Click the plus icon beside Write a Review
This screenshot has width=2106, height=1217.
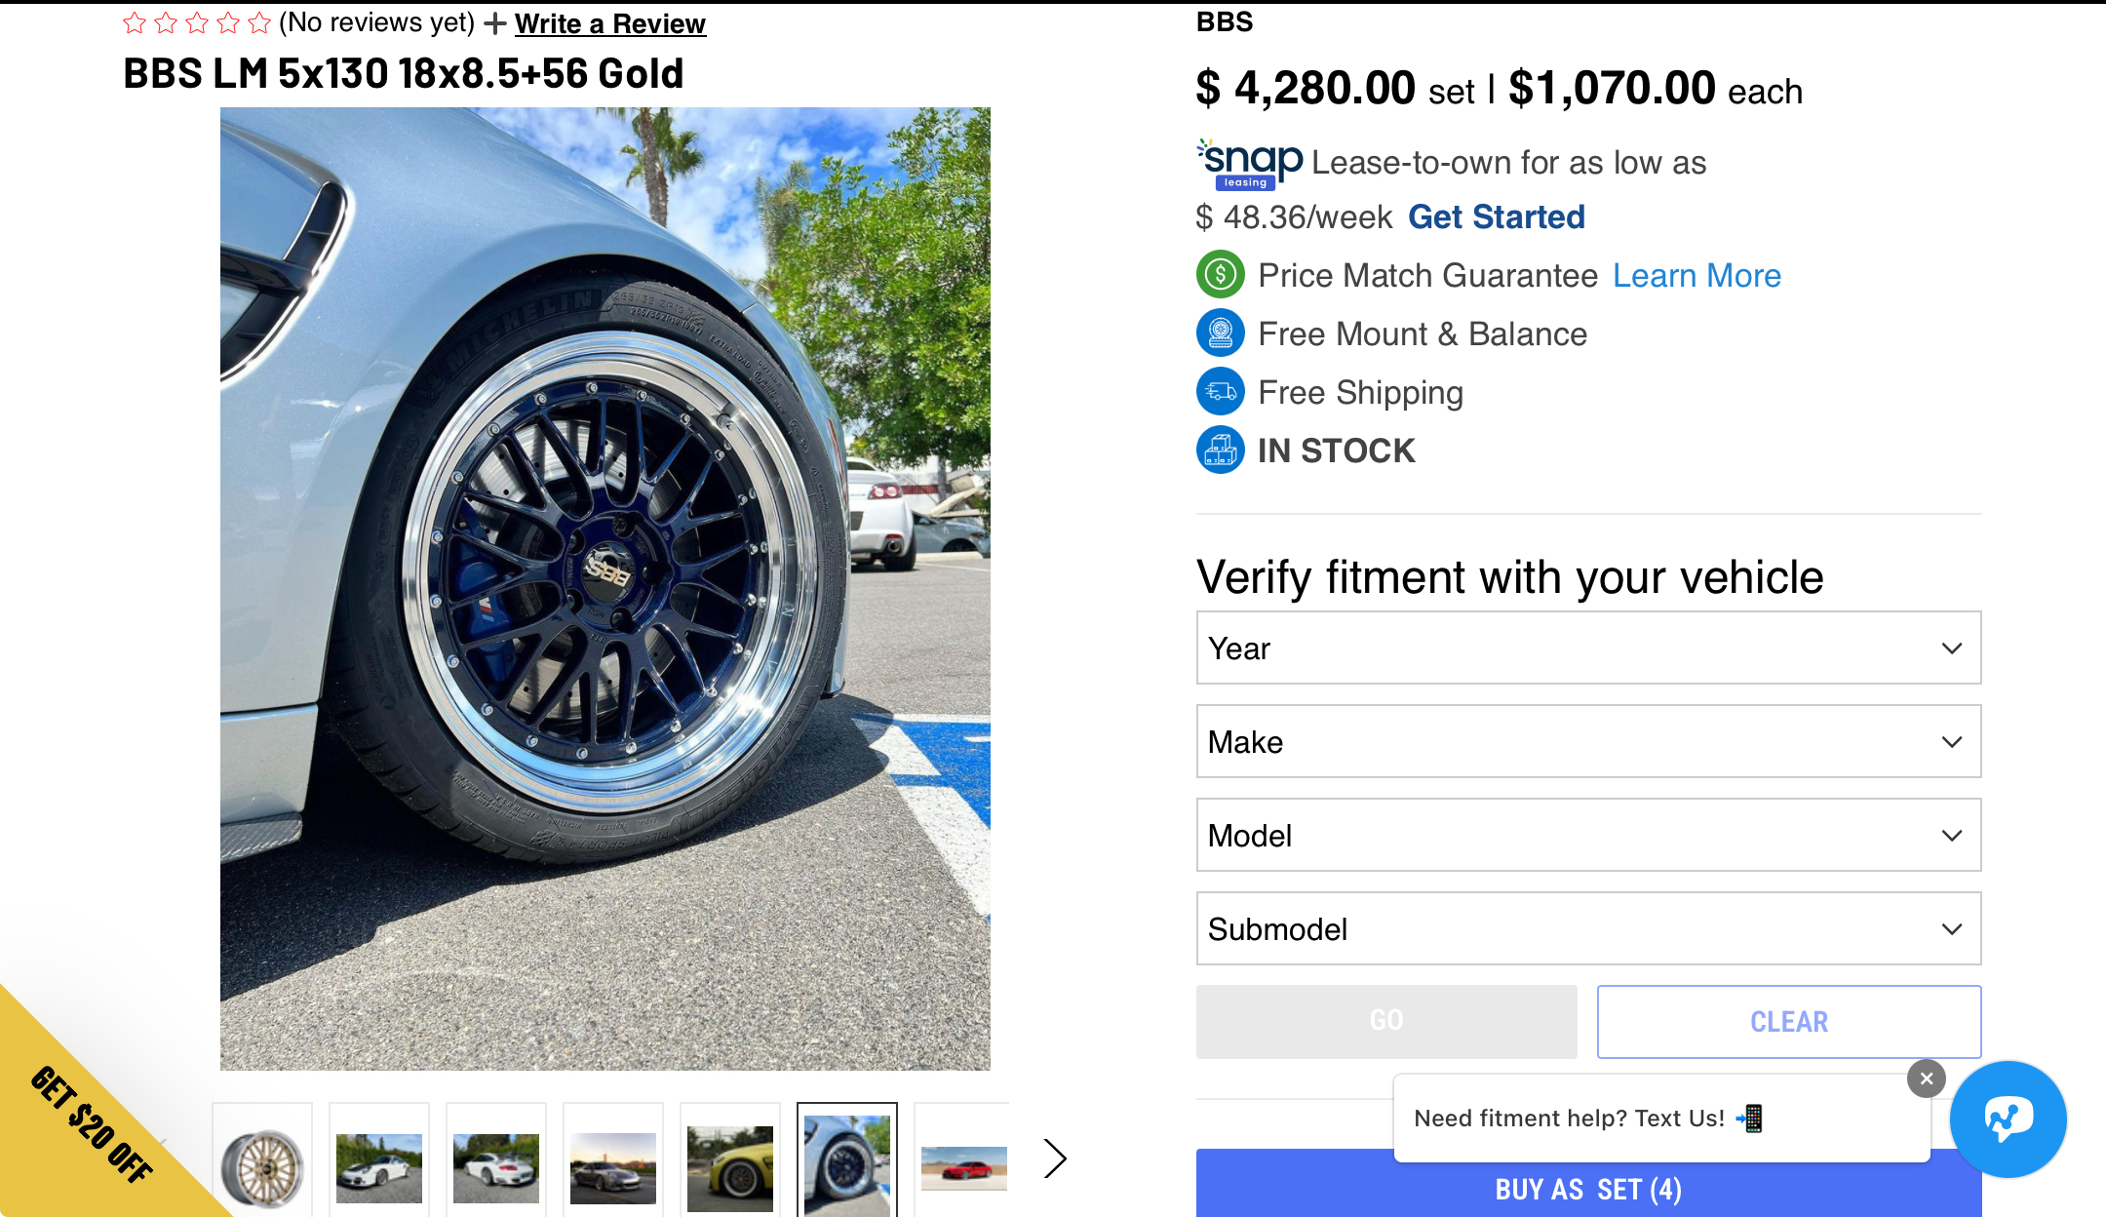(x=495, y=23)
